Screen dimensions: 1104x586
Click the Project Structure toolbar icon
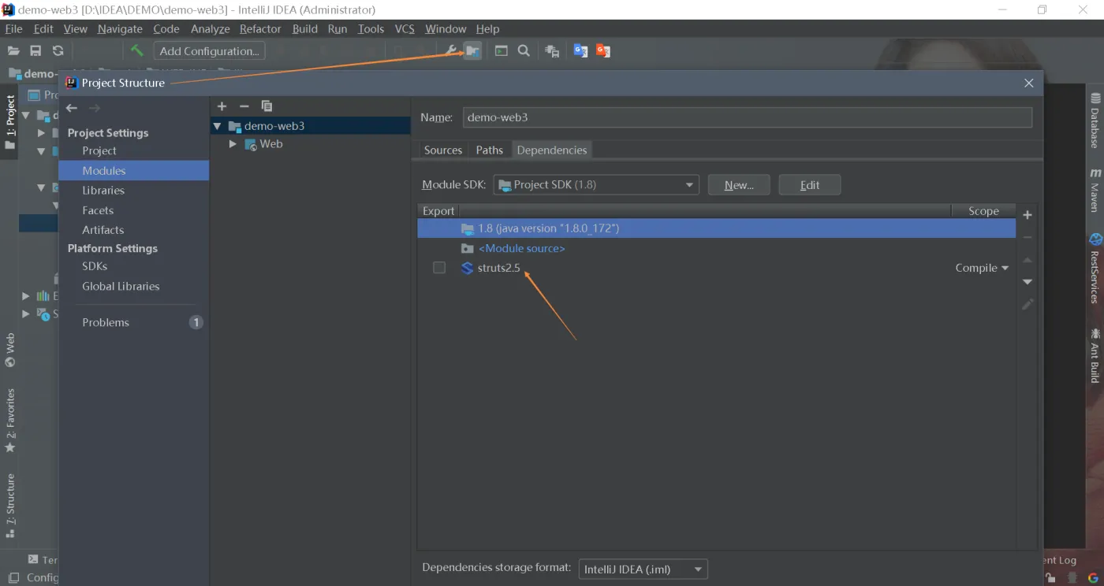tap(472, 50)
